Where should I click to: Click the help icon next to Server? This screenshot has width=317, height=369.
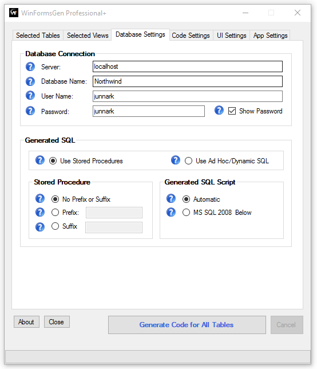click(30, 67)
